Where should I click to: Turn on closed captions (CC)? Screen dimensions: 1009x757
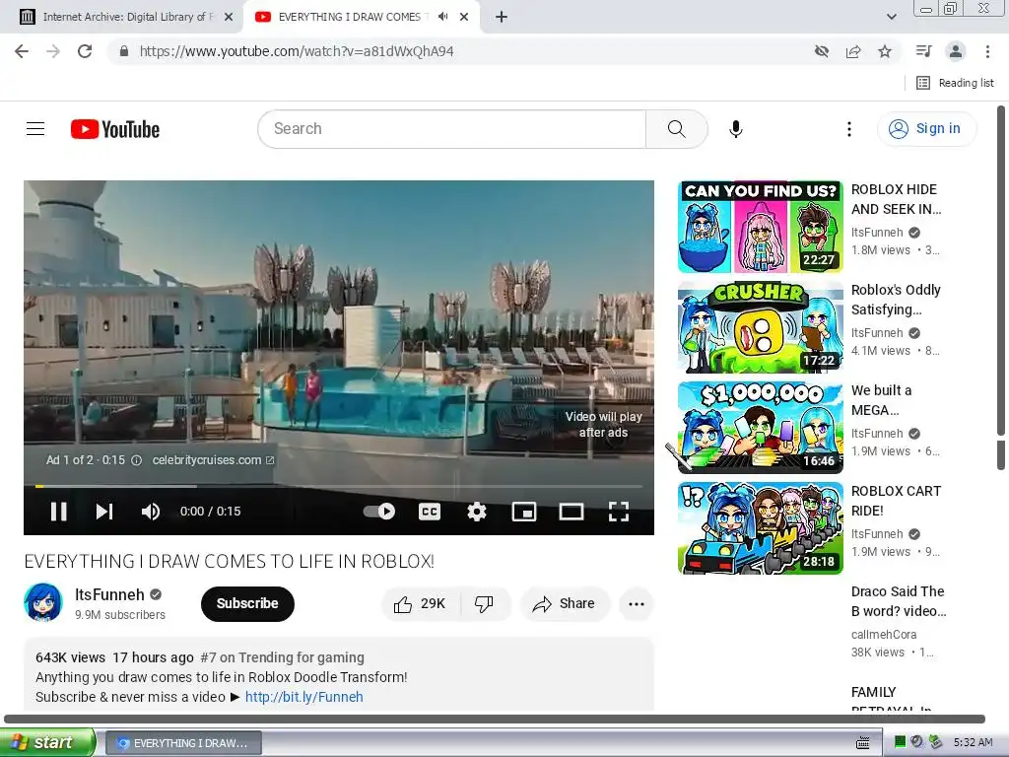click(x=430, y=512)
